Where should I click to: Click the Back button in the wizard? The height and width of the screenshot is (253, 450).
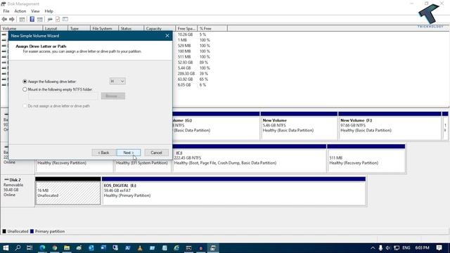103,153
